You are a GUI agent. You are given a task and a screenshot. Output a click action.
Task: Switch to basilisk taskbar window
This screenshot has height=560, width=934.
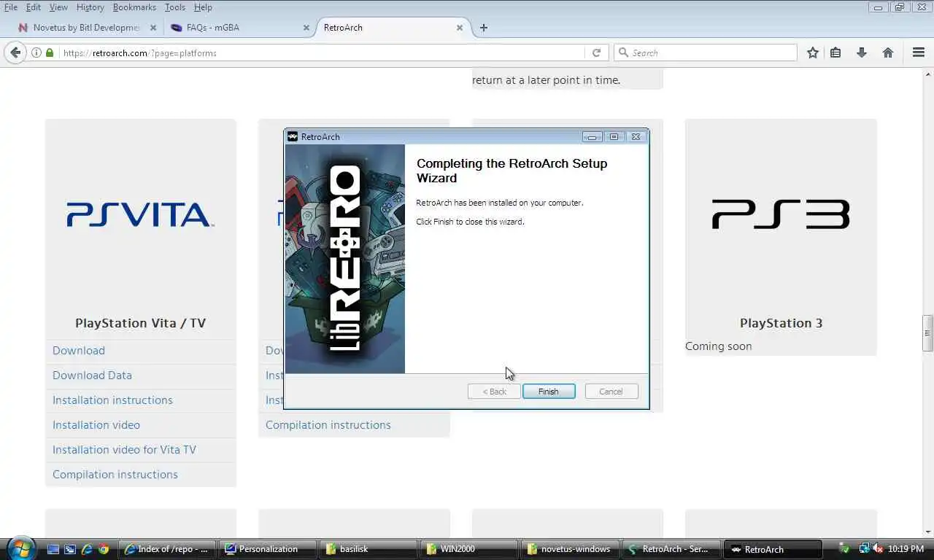(x=370, y=549)
